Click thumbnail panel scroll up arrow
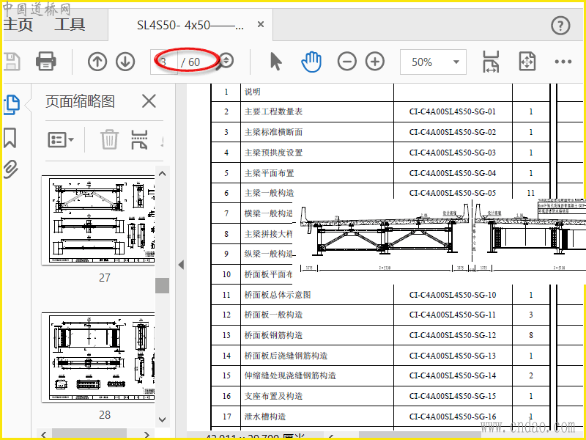Image resolution: width=586 pixels, height=440 pixels. tap(162, 173)
